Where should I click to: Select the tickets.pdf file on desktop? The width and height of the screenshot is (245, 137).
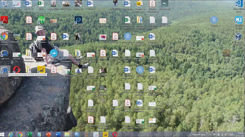click(x=53, y=70)
